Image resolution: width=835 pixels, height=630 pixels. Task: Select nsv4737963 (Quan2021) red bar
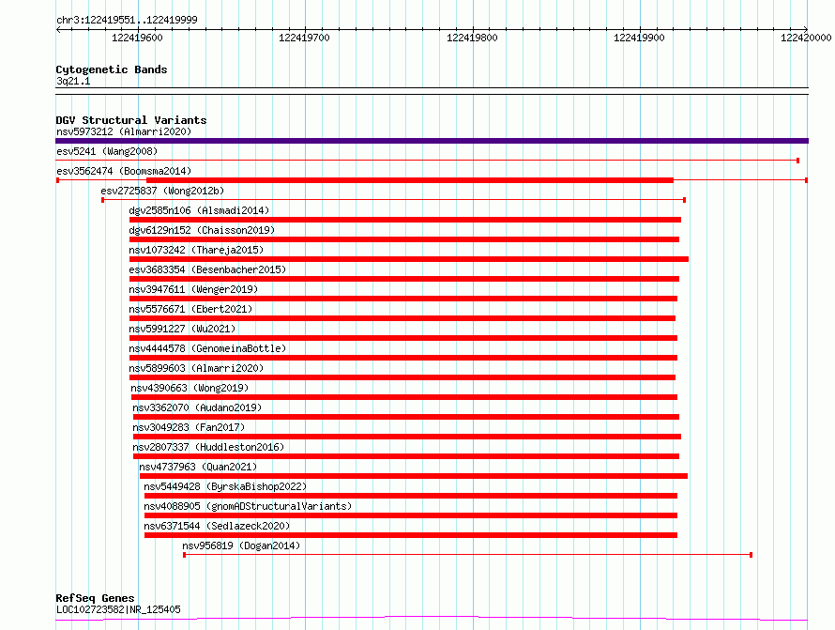click(x=413, y=476)
